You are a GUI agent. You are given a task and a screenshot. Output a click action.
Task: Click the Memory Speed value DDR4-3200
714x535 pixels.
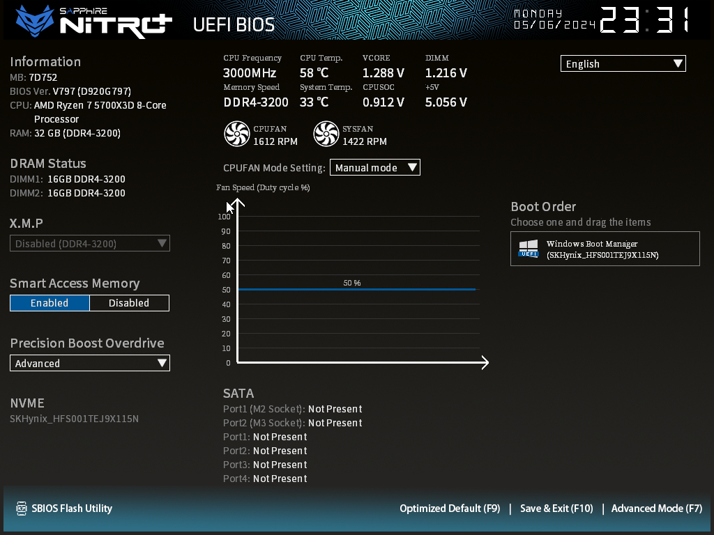[x=256, y=102]
